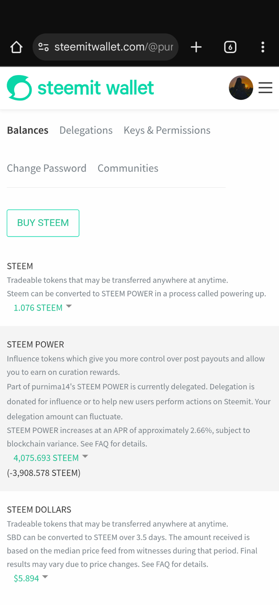This screenshot has width=279, height=605.
Task: Open the profile avatar picture
Action: tap(241, 88)
